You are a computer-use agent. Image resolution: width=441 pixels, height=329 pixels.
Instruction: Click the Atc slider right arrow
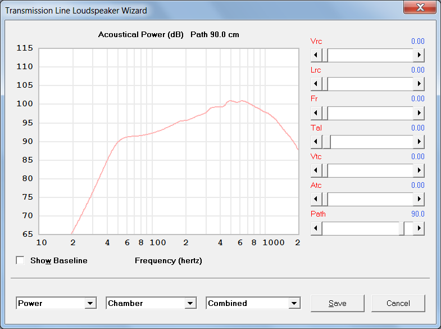tap(419, 199)
